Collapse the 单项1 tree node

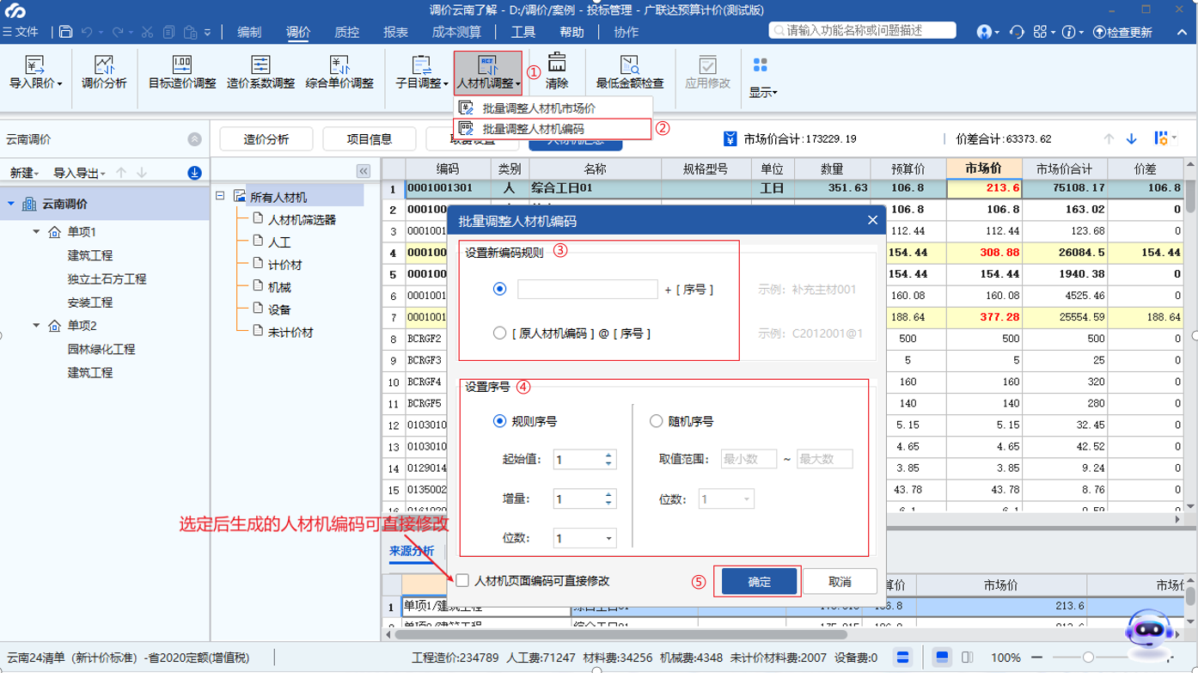(x=36, y=232)
